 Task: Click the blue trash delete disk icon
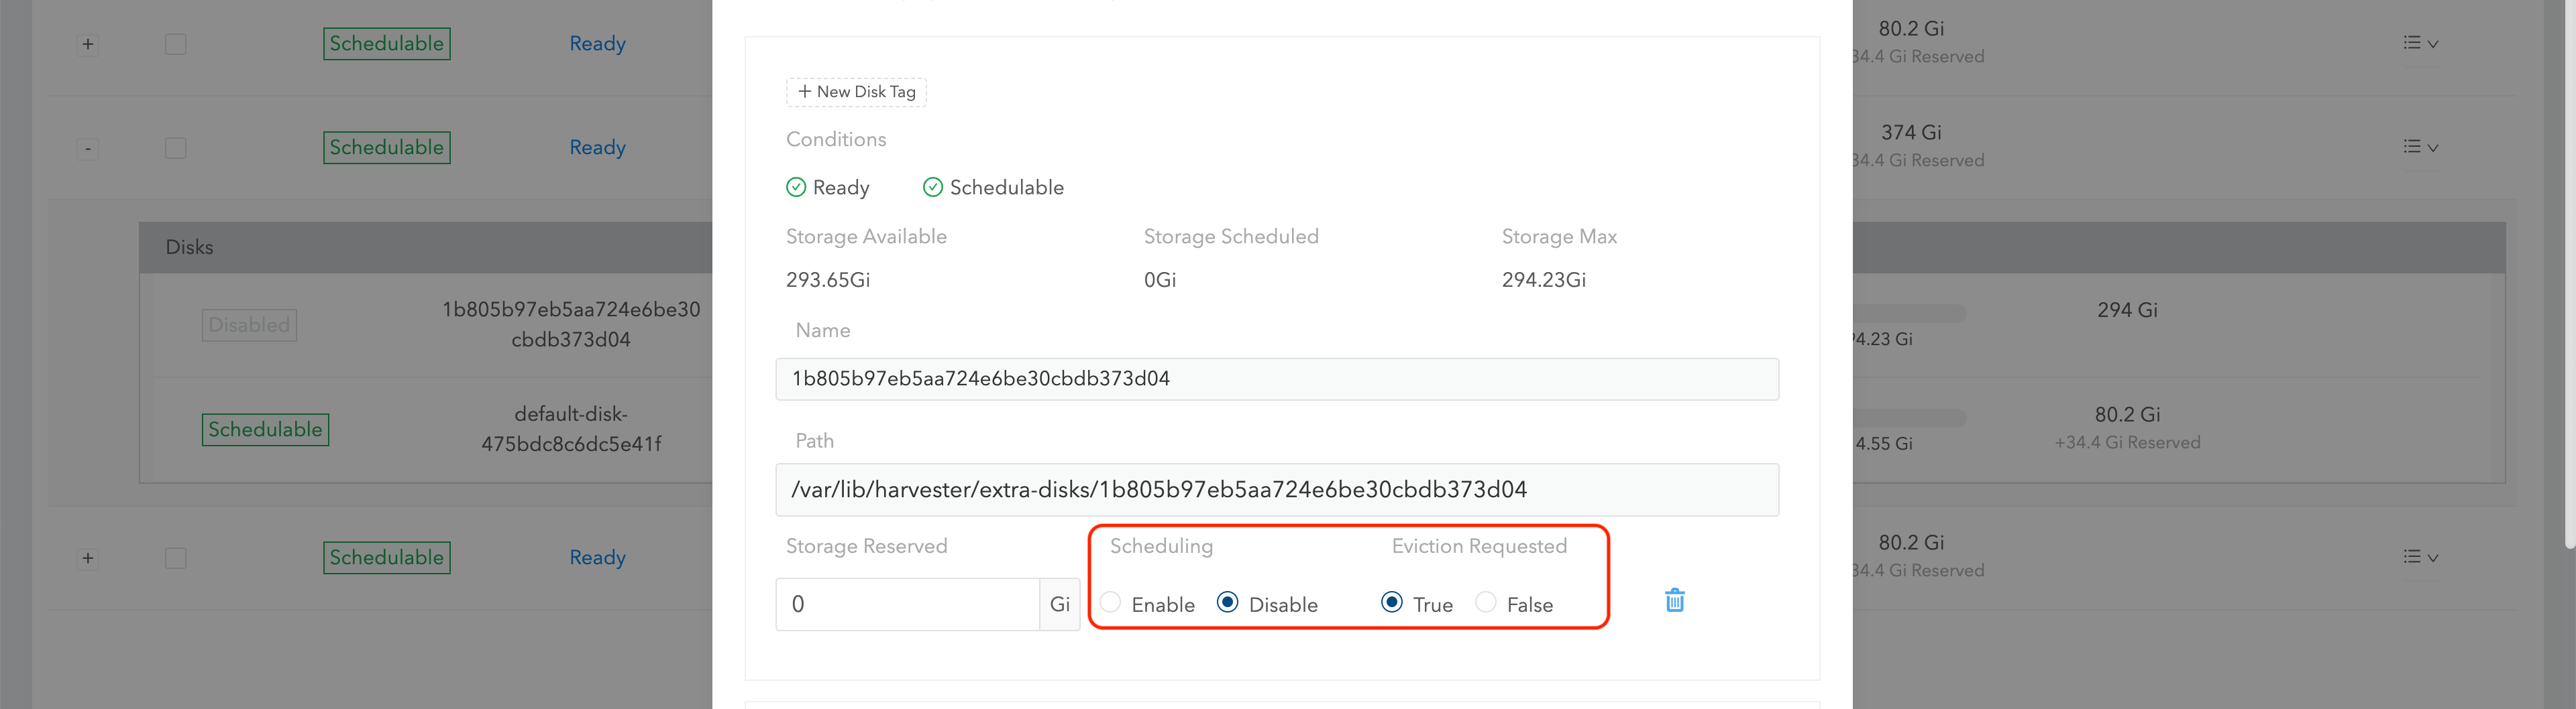click(x=1674, y=600)
